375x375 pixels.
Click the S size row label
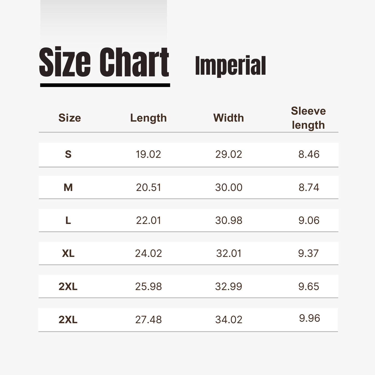[68, 154]
